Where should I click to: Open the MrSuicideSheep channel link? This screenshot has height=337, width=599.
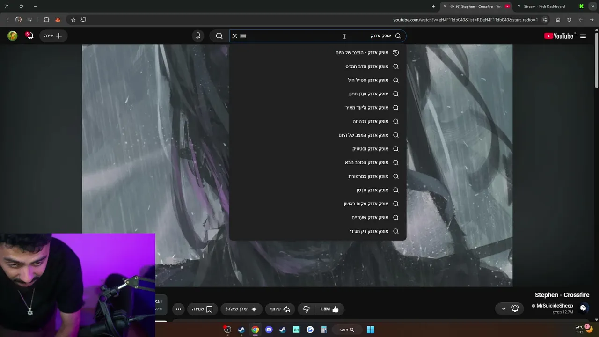(555, 306)
